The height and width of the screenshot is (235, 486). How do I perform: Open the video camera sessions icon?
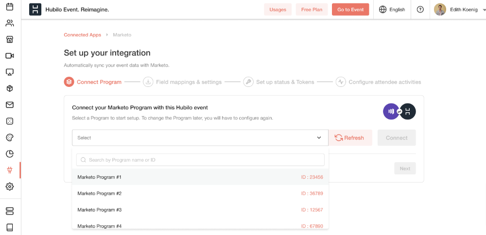(10, 56)
